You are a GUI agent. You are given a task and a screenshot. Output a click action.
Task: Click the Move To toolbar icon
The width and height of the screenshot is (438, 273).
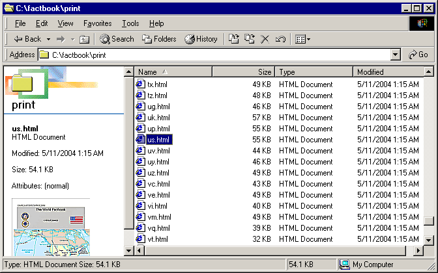tap(235, 39)
